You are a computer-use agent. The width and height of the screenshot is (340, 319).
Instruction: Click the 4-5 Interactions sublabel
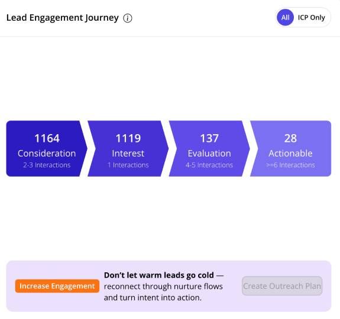pyautogui.click(x=209, y=165)
